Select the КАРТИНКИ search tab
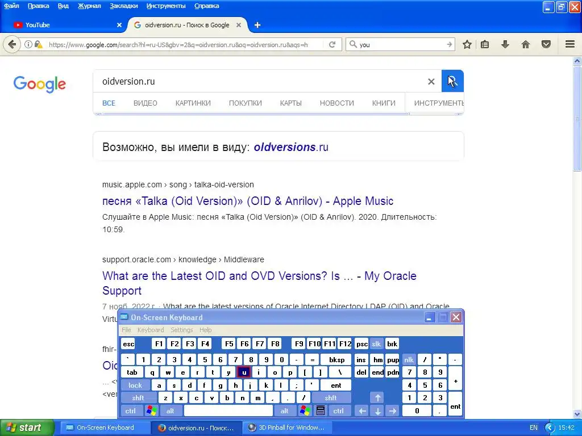582x436 pixels. [x=193, y=103]
